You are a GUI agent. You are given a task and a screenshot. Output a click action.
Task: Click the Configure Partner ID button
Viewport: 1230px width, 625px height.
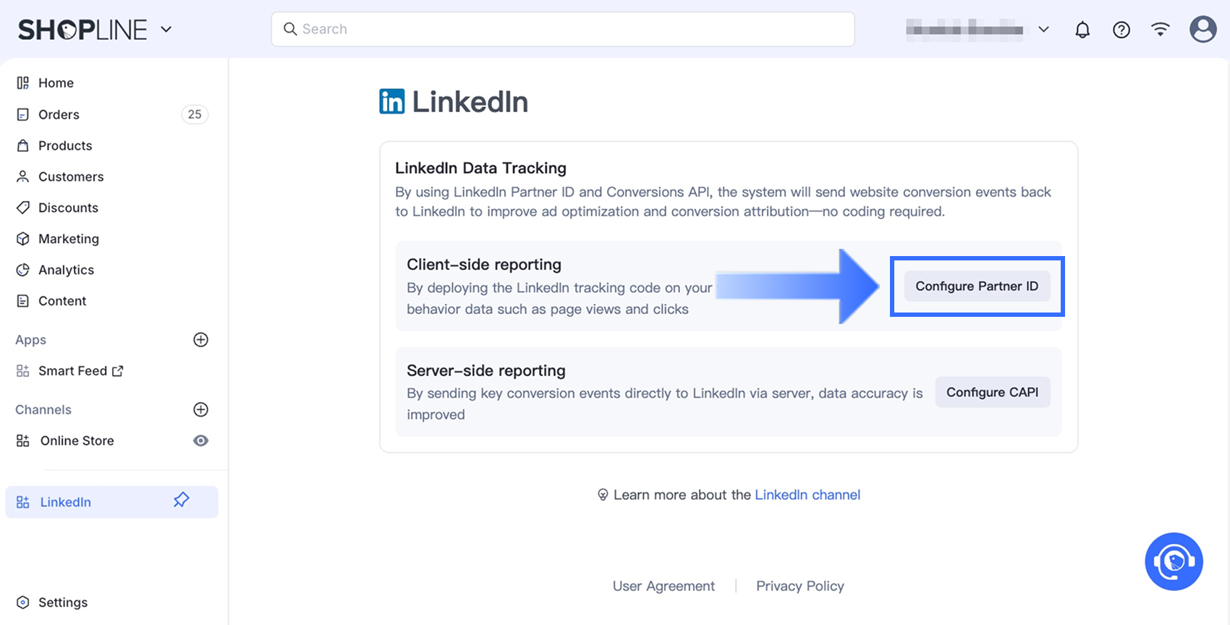coord(977,286)
